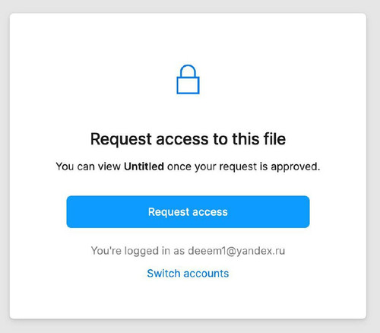Click the word "Switch" in the blue link
Screen dimensions: 380x333
click(x=163, y=274)
